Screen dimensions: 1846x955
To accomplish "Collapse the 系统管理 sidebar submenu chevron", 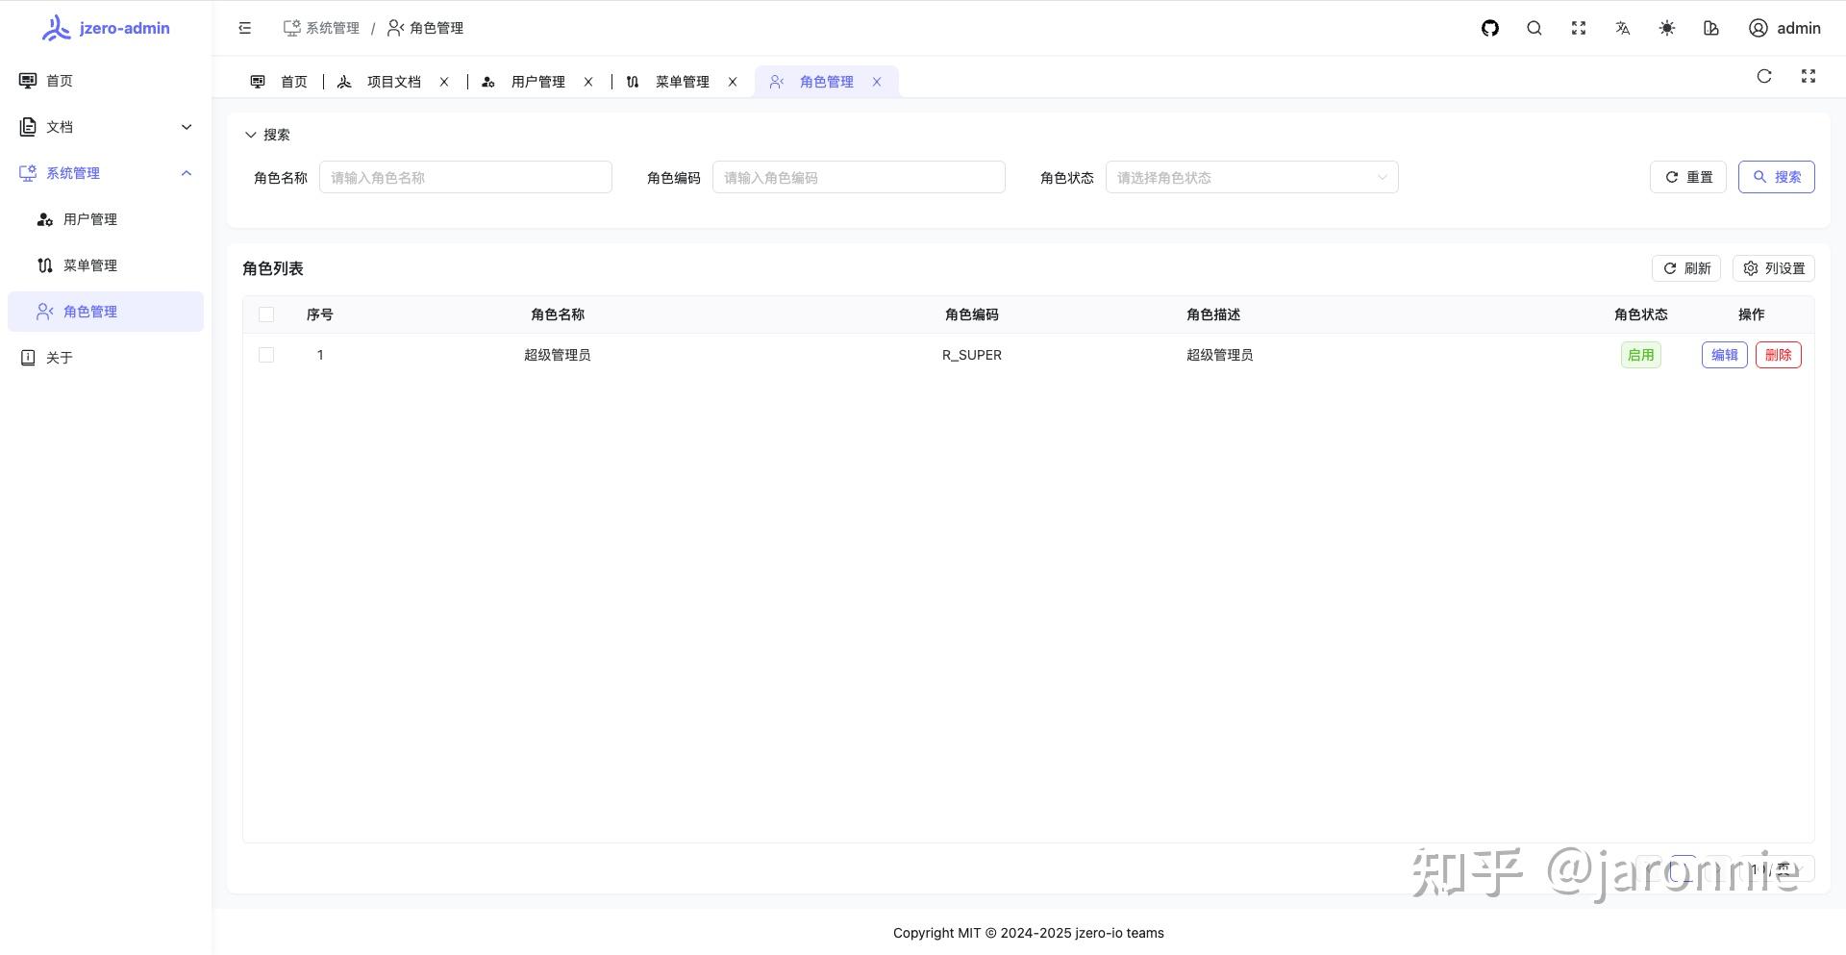I will pos(187,173).
